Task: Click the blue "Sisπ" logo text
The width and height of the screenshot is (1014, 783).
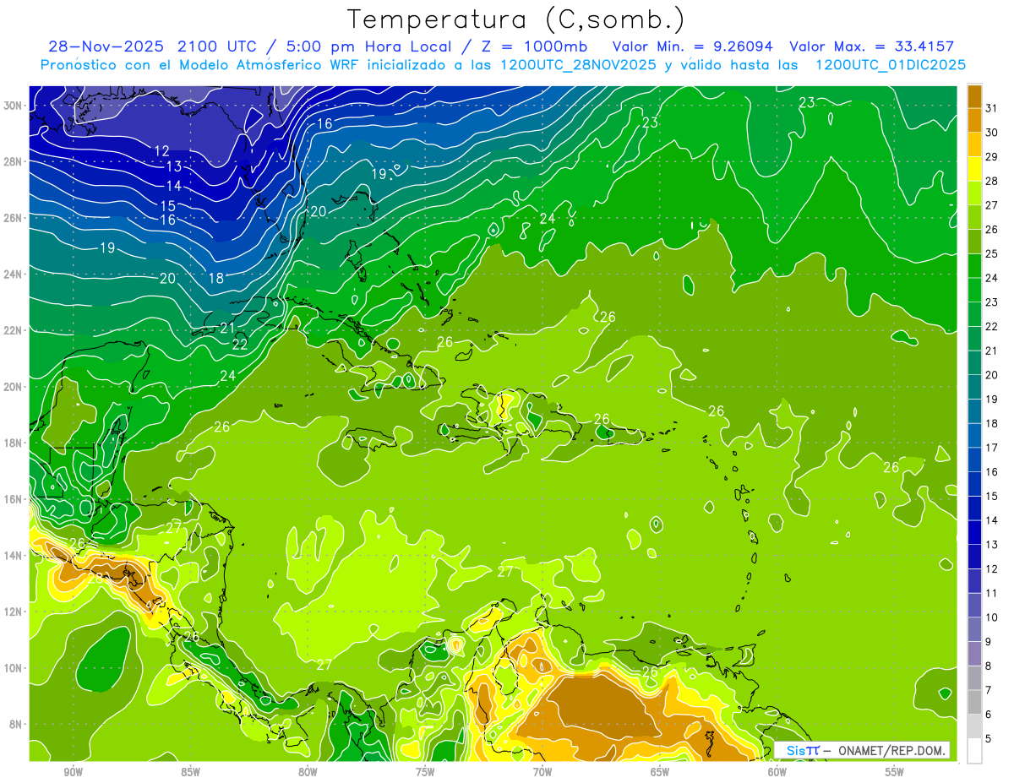Action: point(803,750)
